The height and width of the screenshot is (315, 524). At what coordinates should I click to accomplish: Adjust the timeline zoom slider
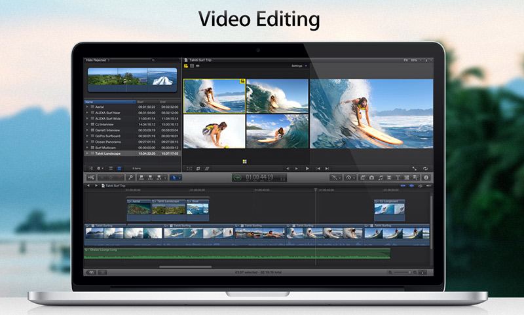[402, 273]
